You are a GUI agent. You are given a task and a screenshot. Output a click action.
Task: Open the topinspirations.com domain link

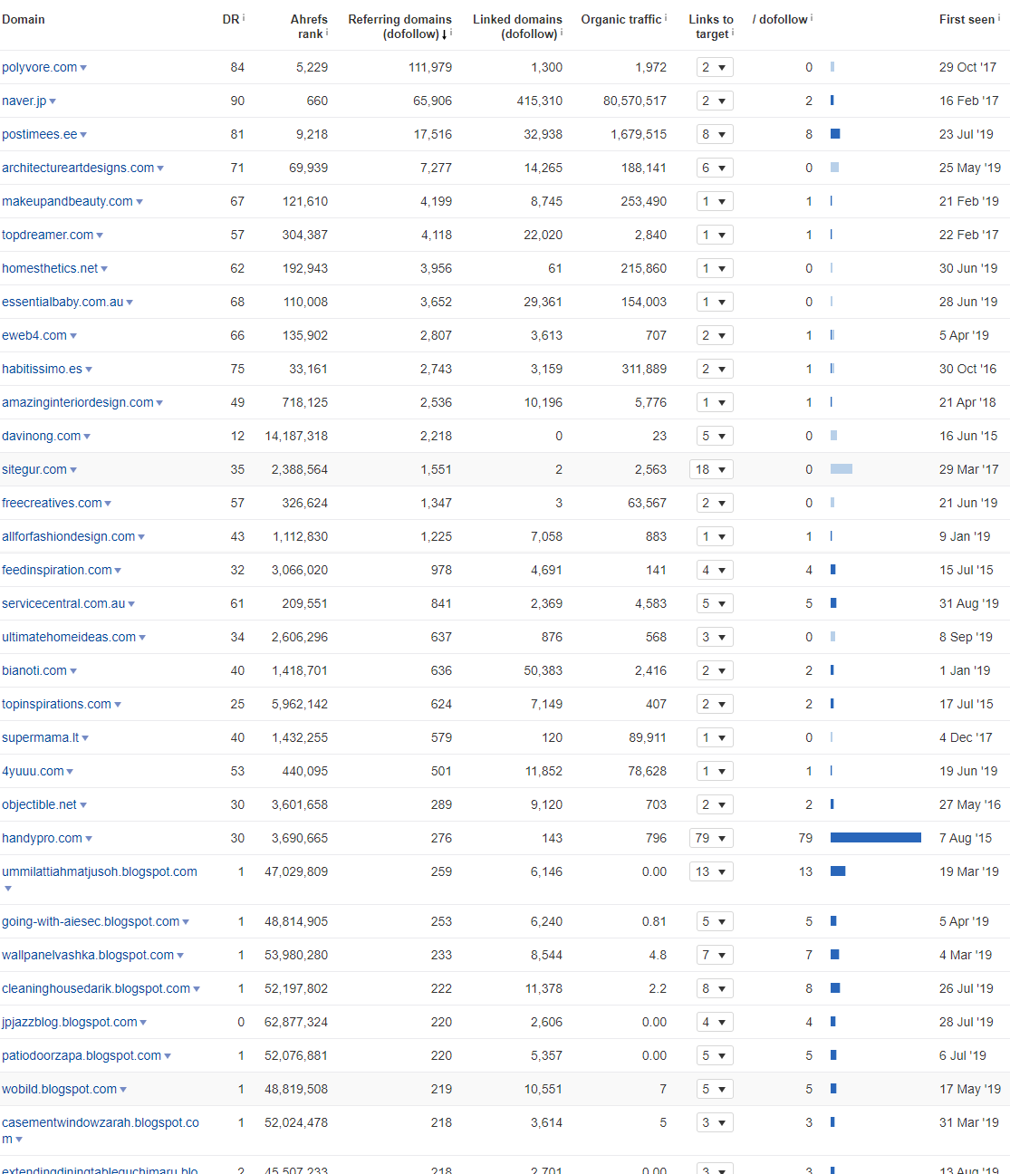click(57, 704)
